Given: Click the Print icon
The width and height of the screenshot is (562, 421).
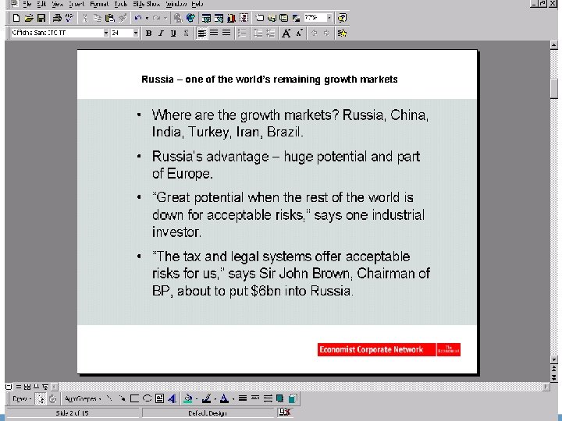Looking at the screenshot, I should [x=56, y=17].
